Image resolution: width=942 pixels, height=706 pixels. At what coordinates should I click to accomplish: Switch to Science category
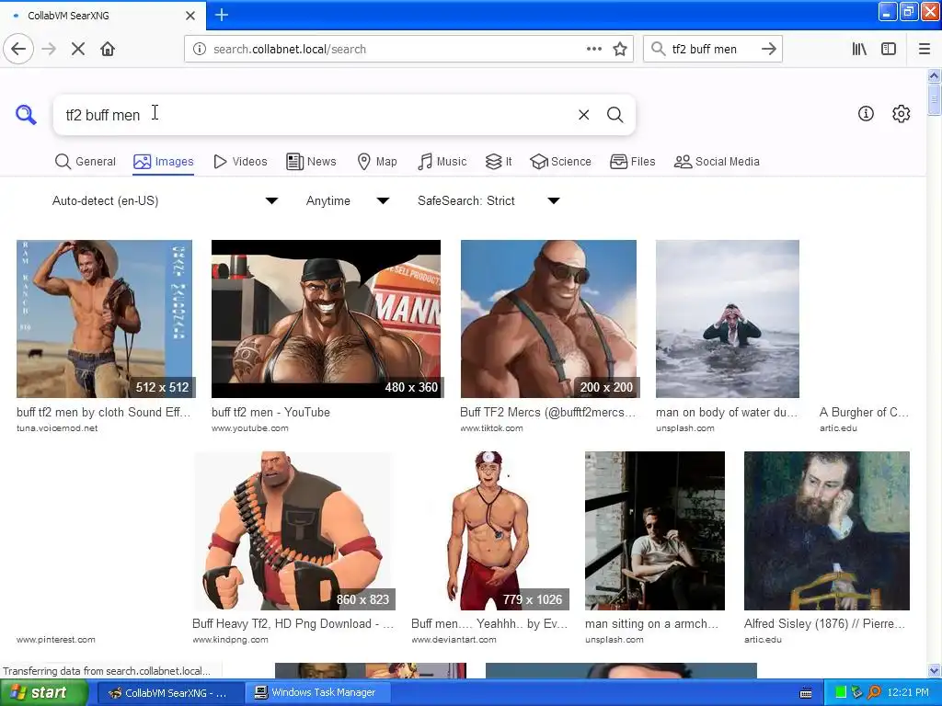[560, 162]
